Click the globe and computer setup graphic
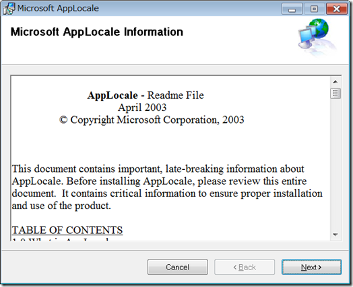353x287 pixels. pos(317,37)
